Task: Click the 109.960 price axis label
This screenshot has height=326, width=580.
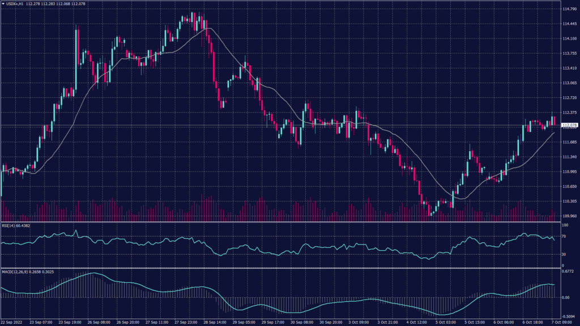Action: point(569,216)
